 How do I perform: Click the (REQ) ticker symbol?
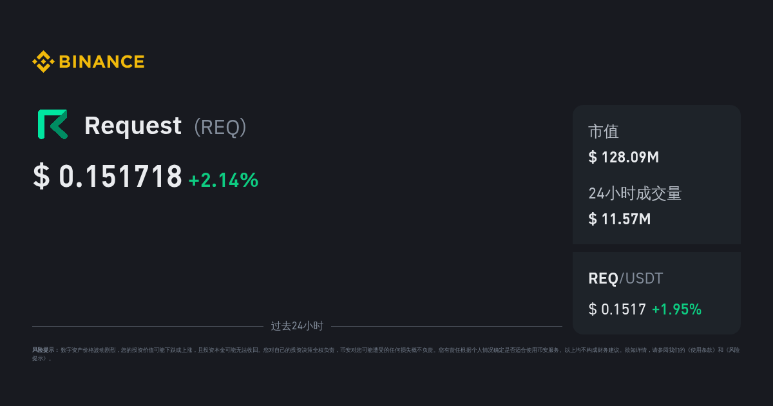tap(220, 126)
